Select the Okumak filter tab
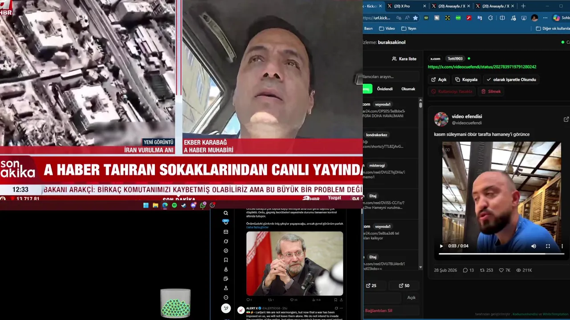This screenshot has width=570, height=320. coord(408,89)
